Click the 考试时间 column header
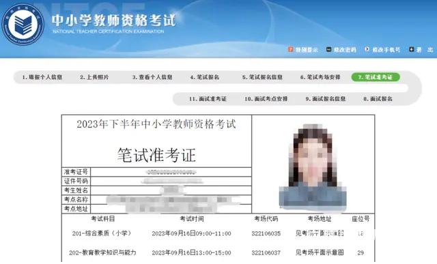437x264 pixels. click(191, 219)
